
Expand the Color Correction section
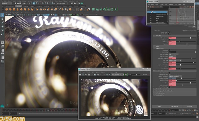point(175,93)
